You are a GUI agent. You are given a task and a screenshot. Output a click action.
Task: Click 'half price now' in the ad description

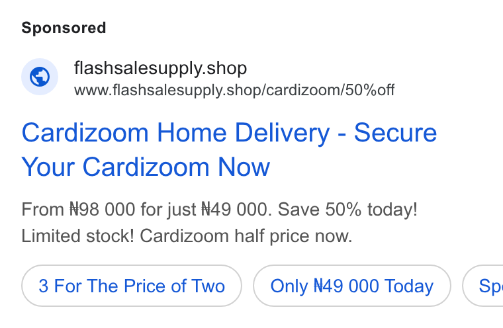coord(293,236)
